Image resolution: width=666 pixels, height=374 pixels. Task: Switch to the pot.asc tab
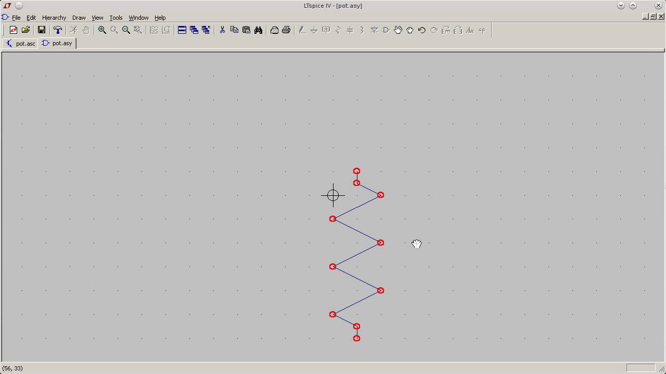20,44
